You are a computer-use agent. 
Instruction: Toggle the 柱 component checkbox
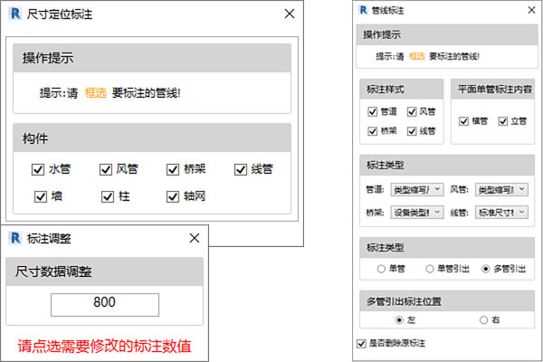(108, 195)
